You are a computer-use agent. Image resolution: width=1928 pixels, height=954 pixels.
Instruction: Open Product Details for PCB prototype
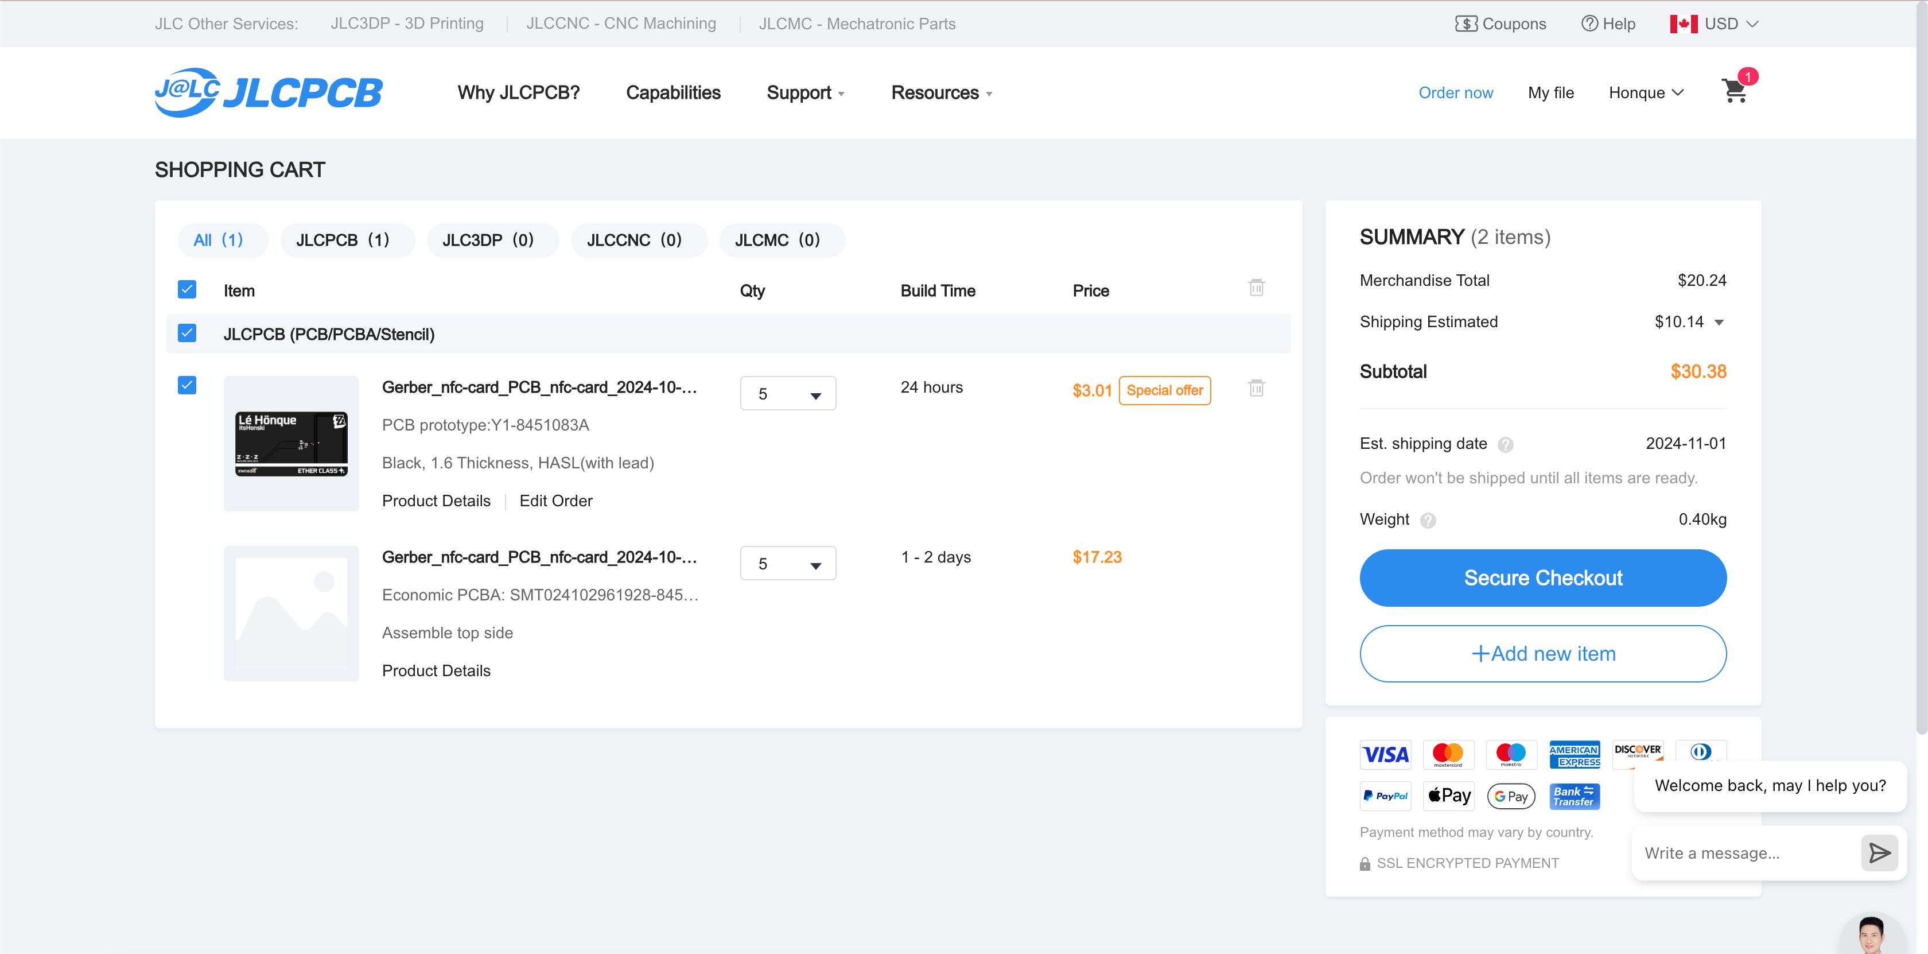pyautogui.click(x=436, y=501)
